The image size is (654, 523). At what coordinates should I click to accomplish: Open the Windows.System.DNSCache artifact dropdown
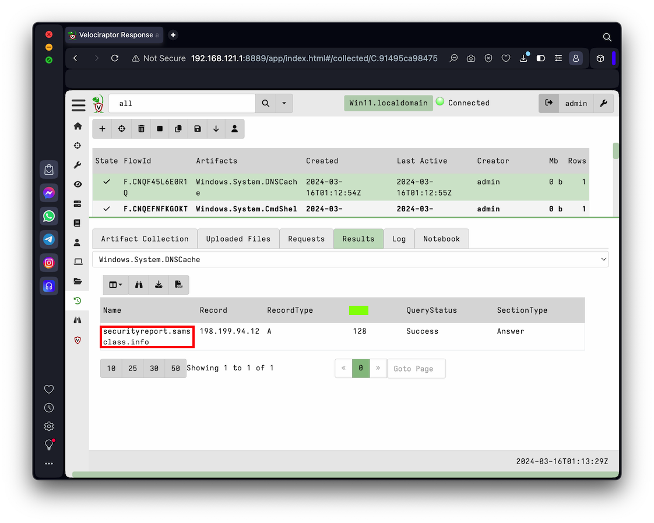(350, 259)
